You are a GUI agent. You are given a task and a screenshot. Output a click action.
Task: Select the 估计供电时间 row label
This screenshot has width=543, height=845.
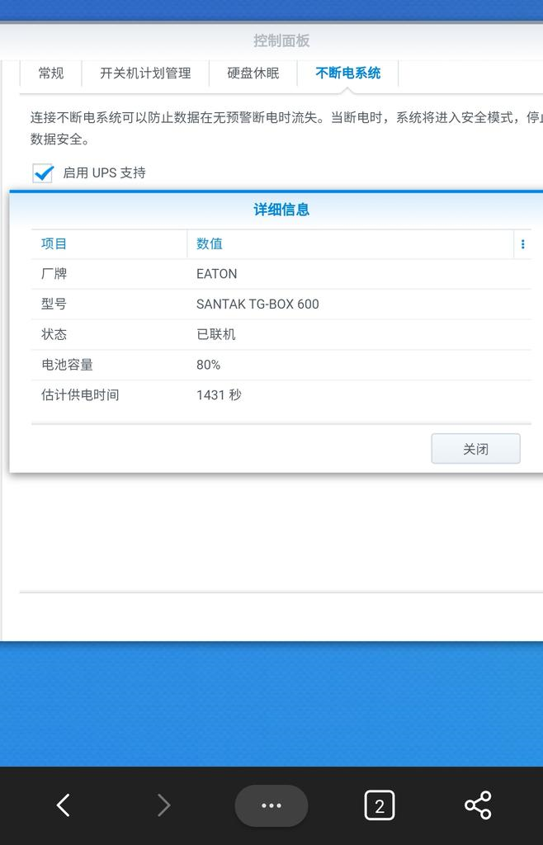tap(80, 395)
